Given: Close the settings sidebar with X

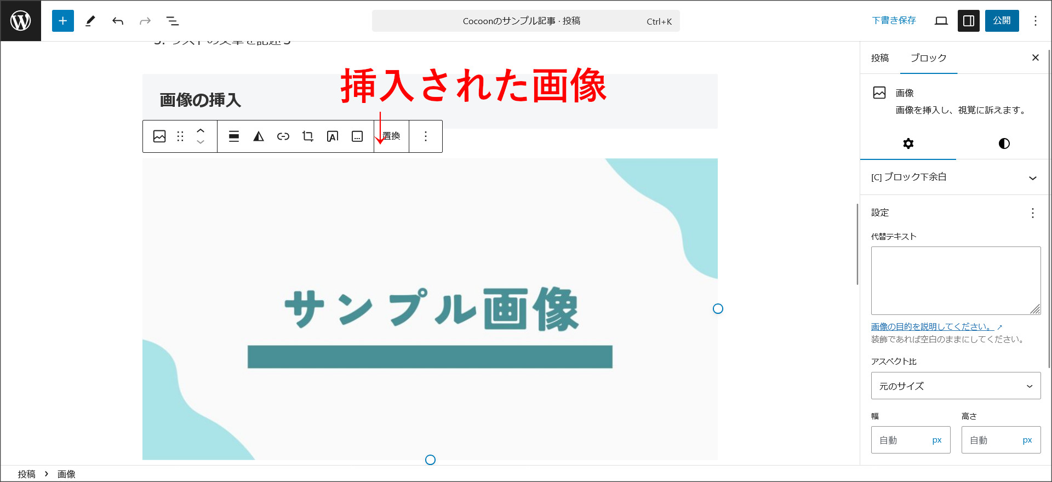Looking at the screenshot, I should coord(1036,58).
